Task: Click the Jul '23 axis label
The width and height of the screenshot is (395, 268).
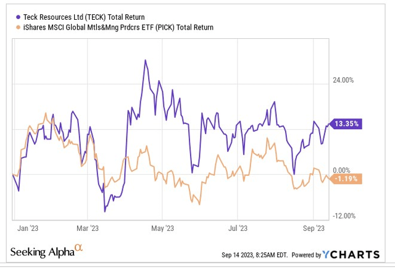Action: (238, 227)
